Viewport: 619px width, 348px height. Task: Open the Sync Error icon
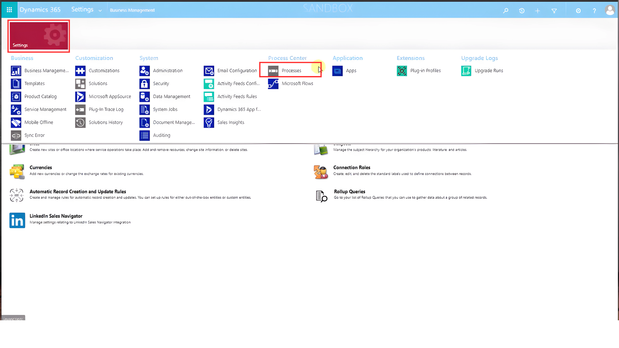[16, 135]
